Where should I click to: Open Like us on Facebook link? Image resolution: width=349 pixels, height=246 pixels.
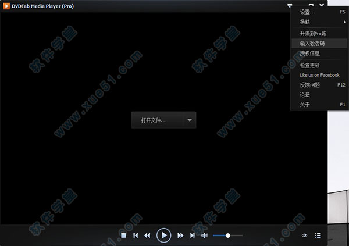click(319, 75)
